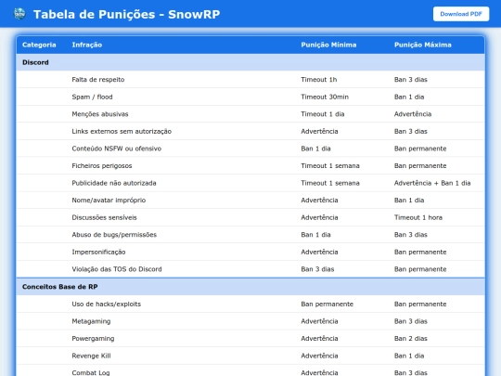Click Timeout 1 semana for Publicidade
Image resolution: width=501 pixels, height=376 pixels.
330,183
